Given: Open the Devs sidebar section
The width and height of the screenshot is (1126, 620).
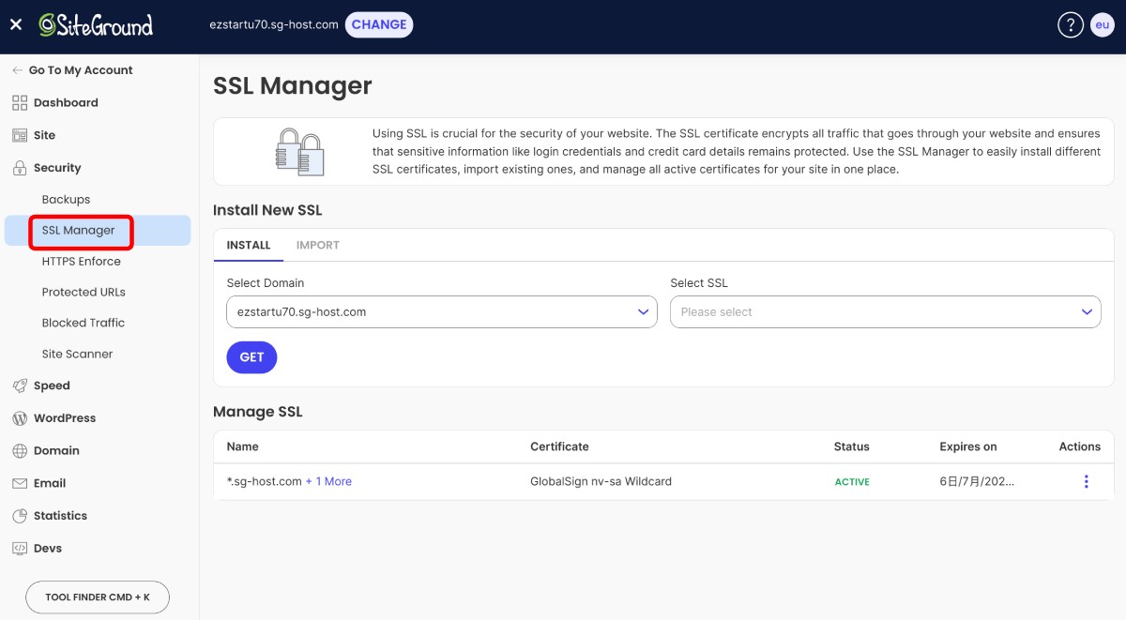Looking at the screenshot, I should (48, 548).
